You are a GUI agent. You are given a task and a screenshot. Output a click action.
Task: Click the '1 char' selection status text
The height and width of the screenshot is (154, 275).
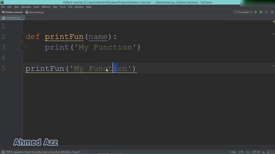[232, 152]
